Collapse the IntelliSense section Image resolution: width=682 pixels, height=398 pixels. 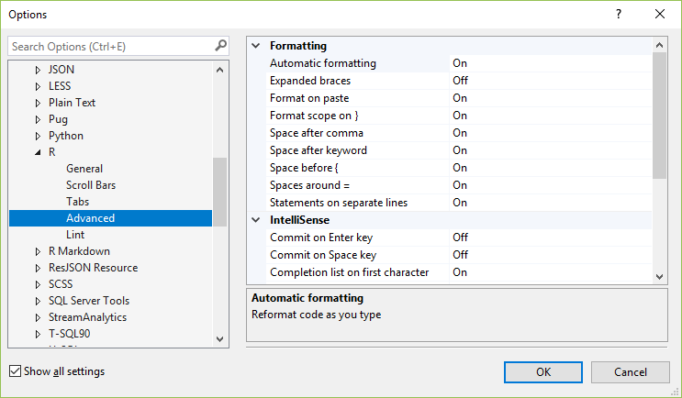click(255, 220)
